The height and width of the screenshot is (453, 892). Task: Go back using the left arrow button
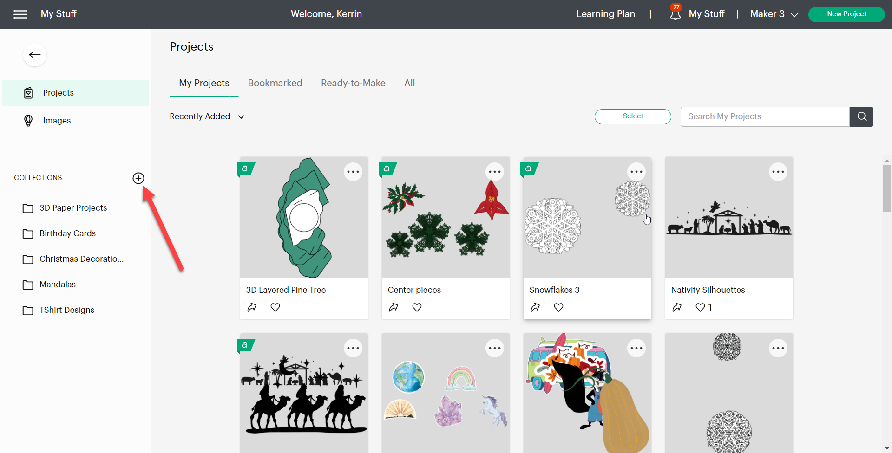tap(35, 55)
